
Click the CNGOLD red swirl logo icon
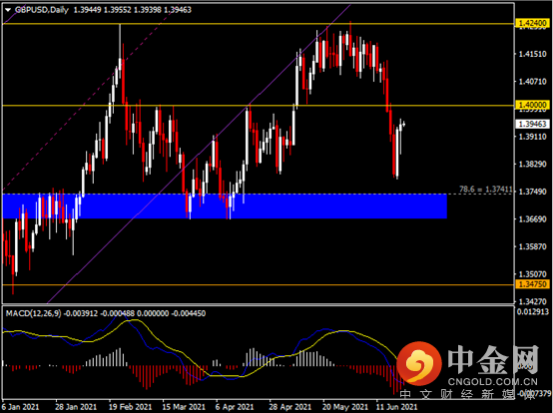click(419, 363)
